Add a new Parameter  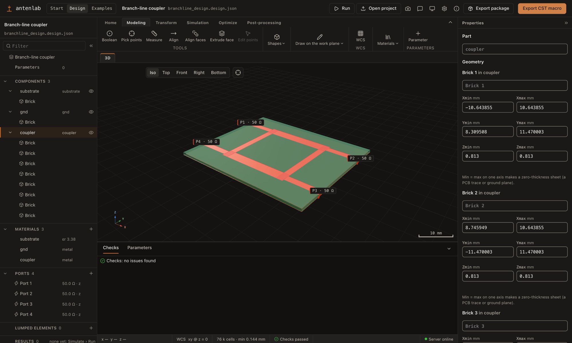point(418,36)
